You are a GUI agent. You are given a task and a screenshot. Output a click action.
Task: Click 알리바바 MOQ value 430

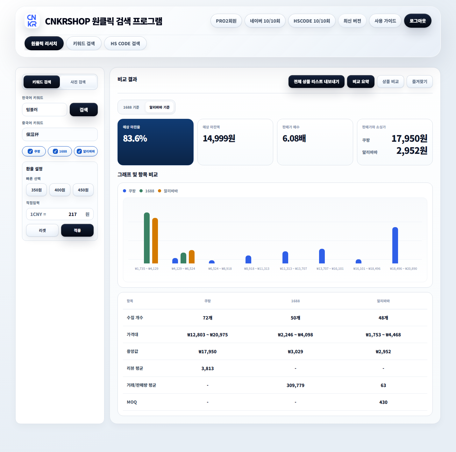pyautogui.click(x=383, y=402)
